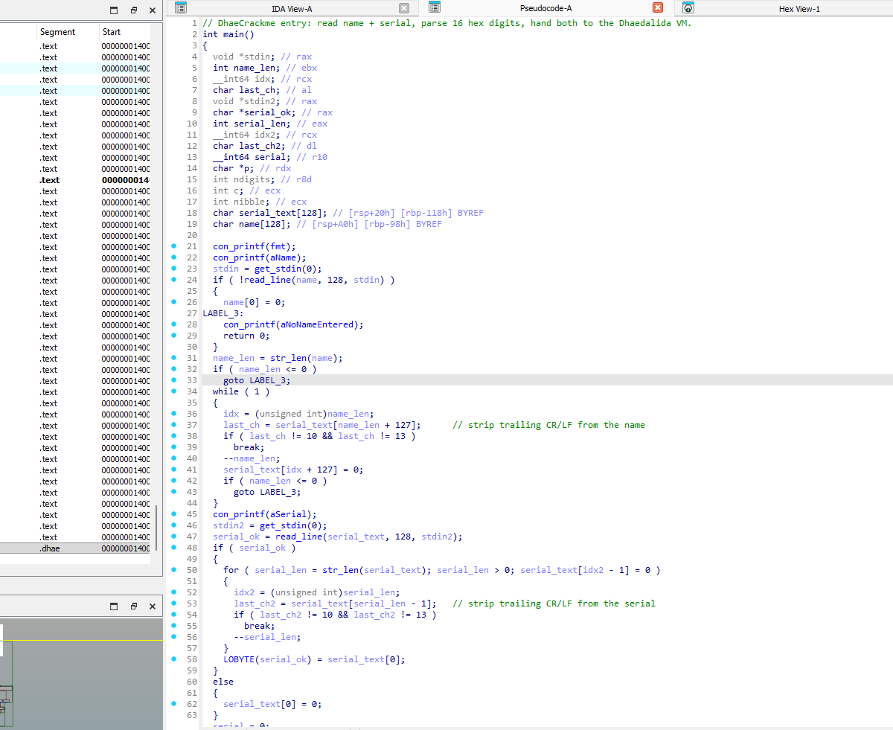Click 'read_line' call on line 24
893x730 pixels.
267,280
